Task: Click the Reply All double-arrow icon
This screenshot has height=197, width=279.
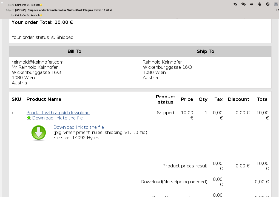Action: [x=243, y=4]
